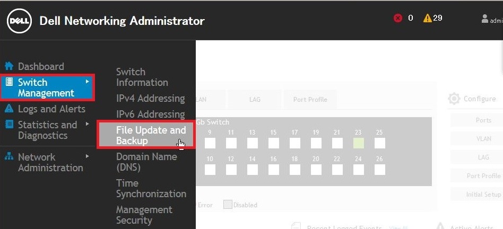Select switch port 12
Image resolution: width=503 pixels, height=229 pixels.
[231, 170]
